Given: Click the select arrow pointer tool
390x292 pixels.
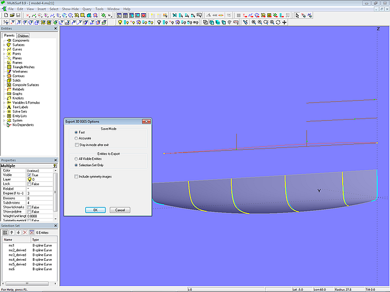Looking at the screenshot, I should (296, 16).
